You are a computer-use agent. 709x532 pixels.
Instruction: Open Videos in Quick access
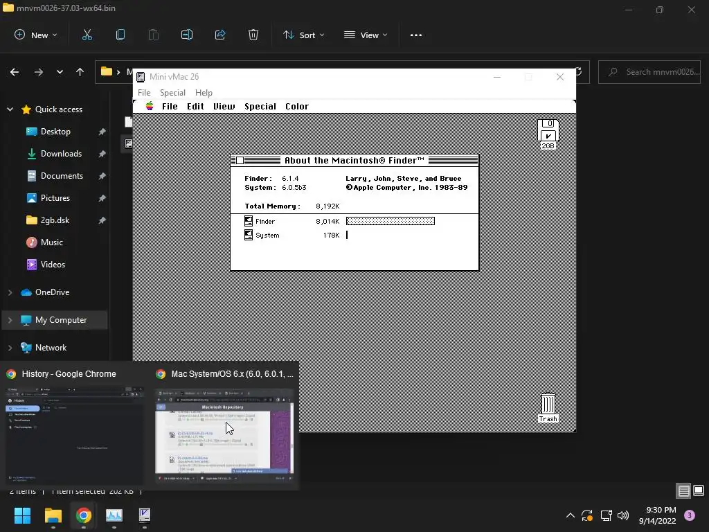point(53,264)
